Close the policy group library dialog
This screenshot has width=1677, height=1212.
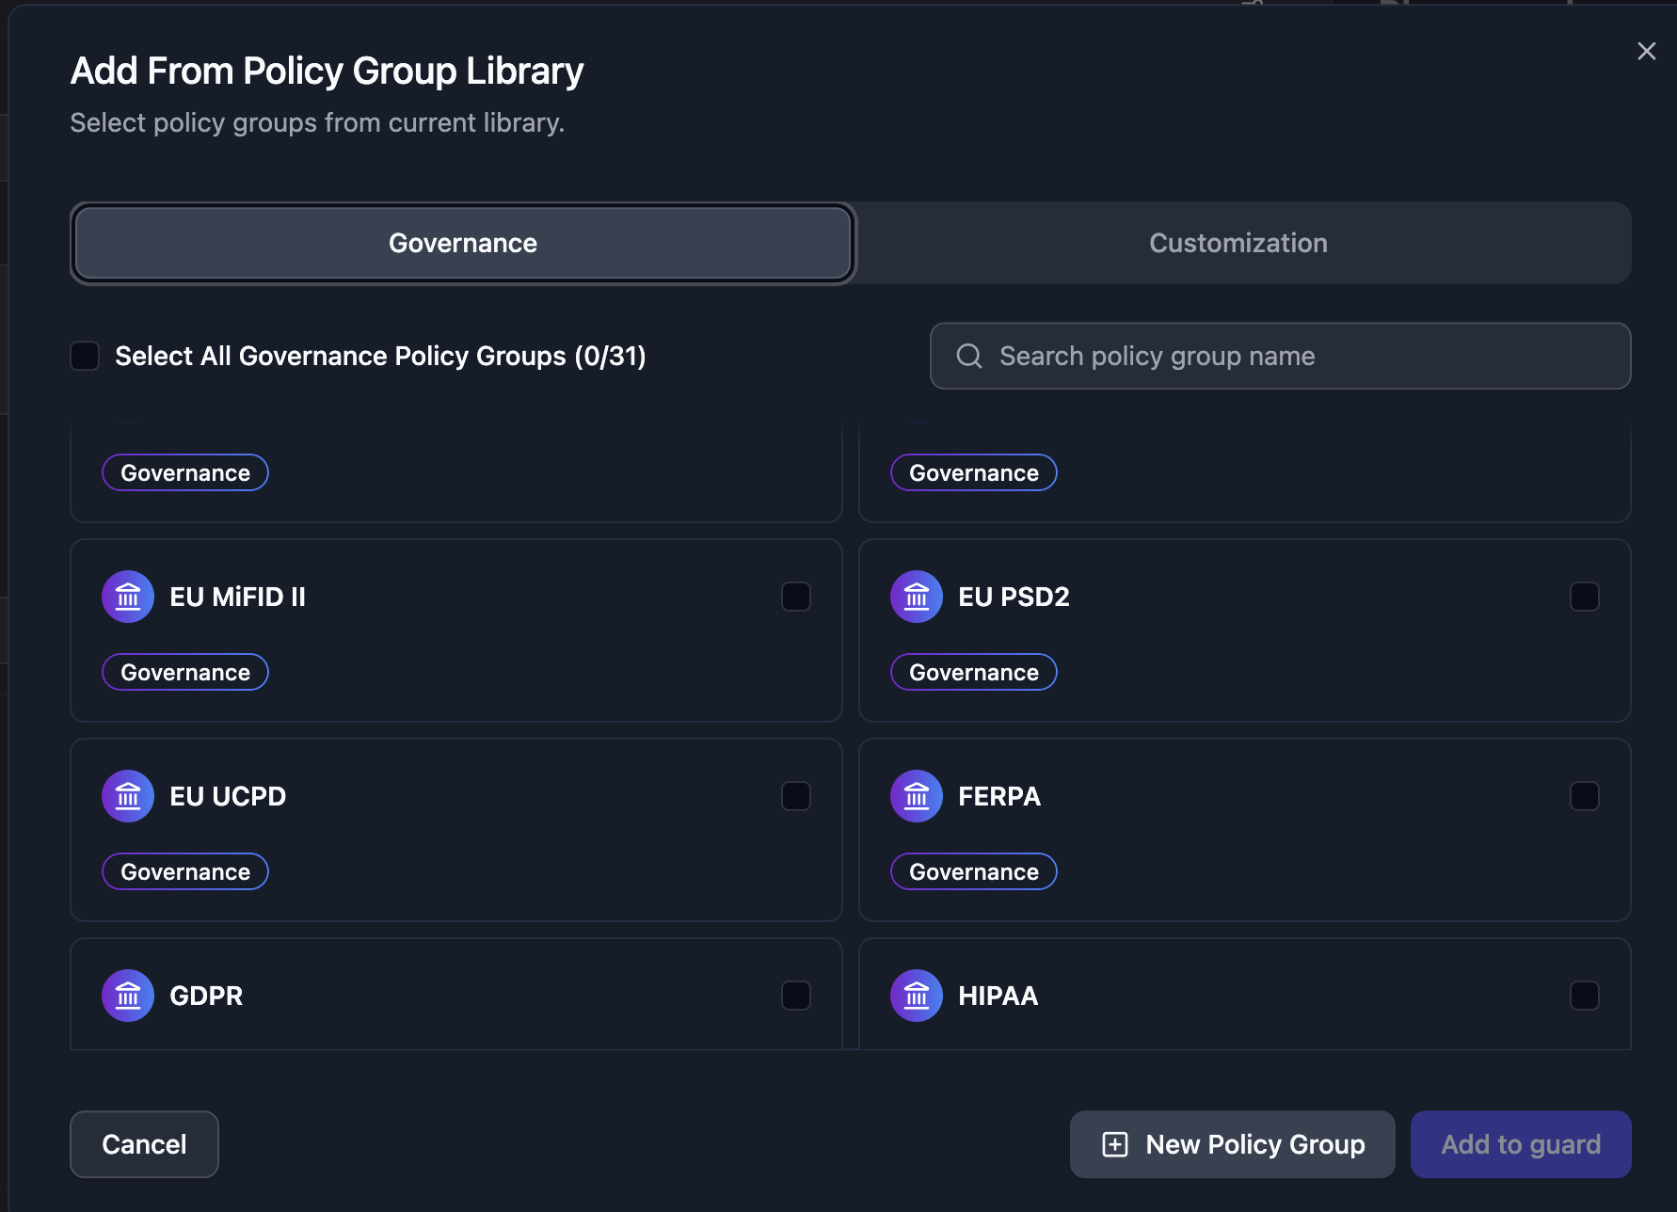(1646, 51)
